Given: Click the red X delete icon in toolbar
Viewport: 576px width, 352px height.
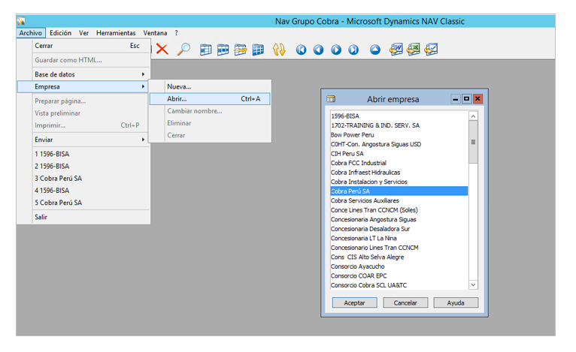Looking at the screenshot, I should (162, 49).
